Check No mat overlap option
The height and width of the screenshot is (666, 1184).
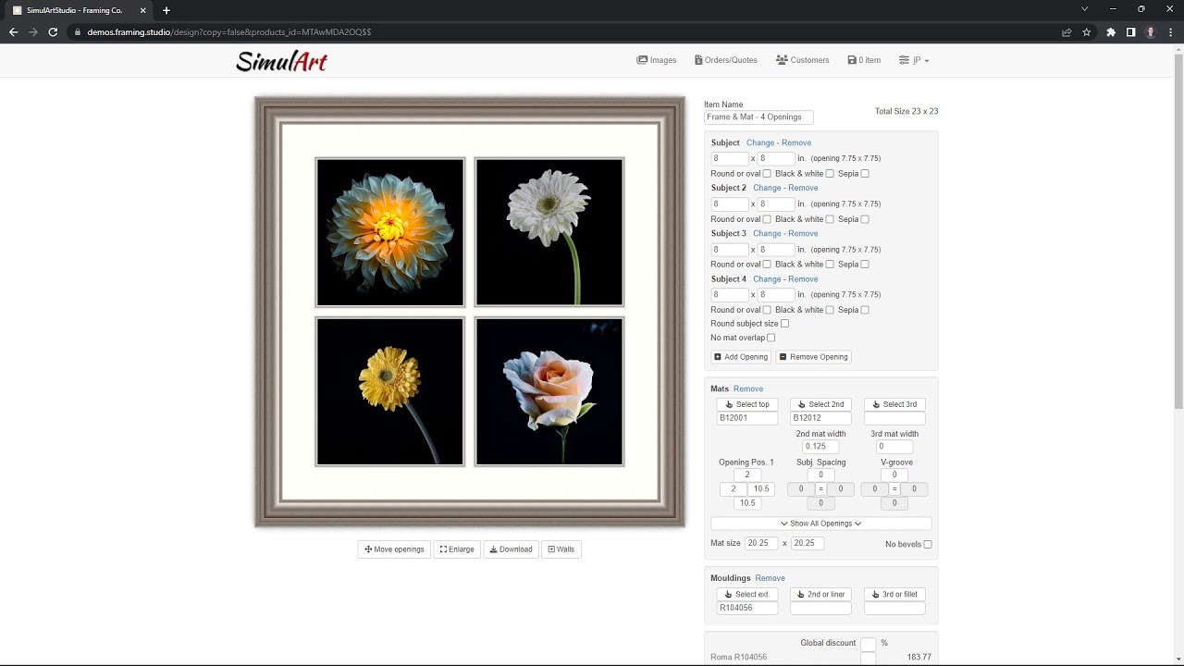[x=771, y=338]
